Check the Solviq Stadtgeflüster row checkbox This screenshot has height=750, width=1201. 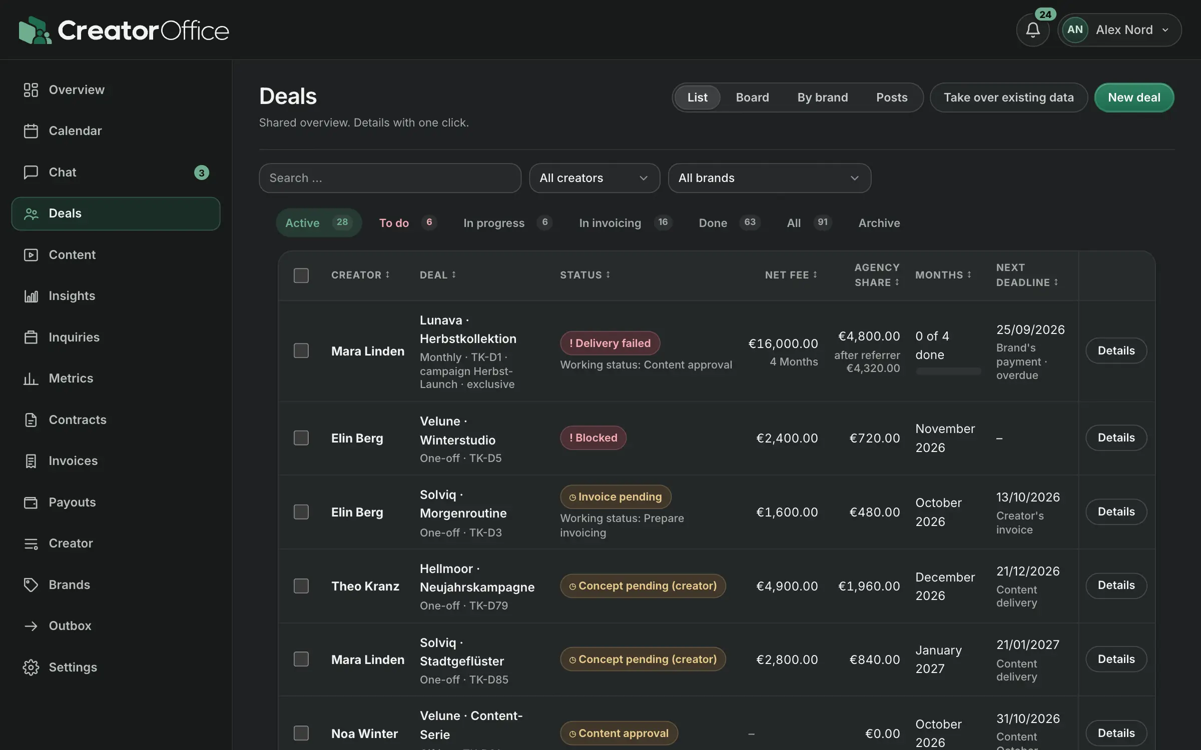[301, 659]
